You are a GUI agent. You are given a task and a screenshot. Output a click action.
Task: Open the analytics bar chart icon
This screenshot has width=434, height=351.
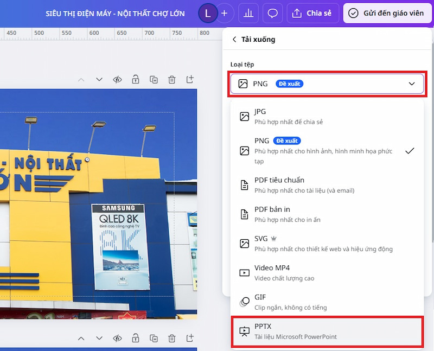click(x=248, y=13)
